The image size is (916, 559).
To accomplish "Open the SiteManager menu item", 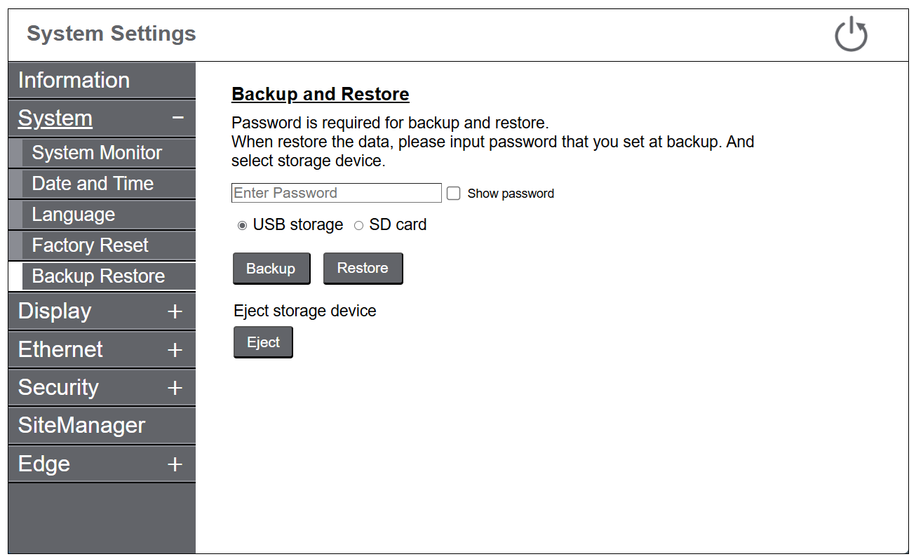I will point(81,425).
